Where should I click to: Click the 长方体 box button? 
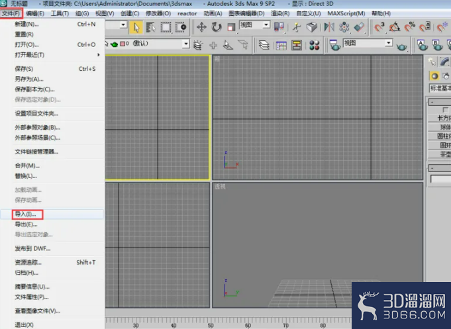440,118
